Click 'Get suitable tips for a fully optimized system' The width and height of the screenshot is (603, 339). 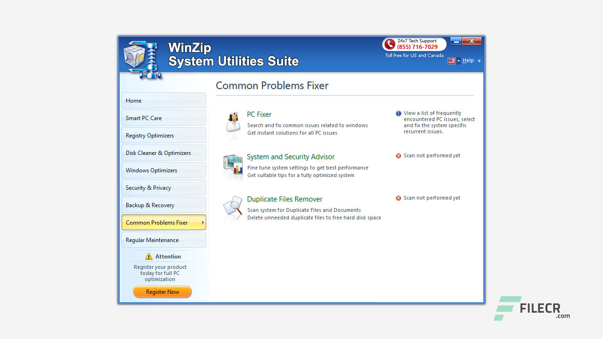tap(301, 176)
